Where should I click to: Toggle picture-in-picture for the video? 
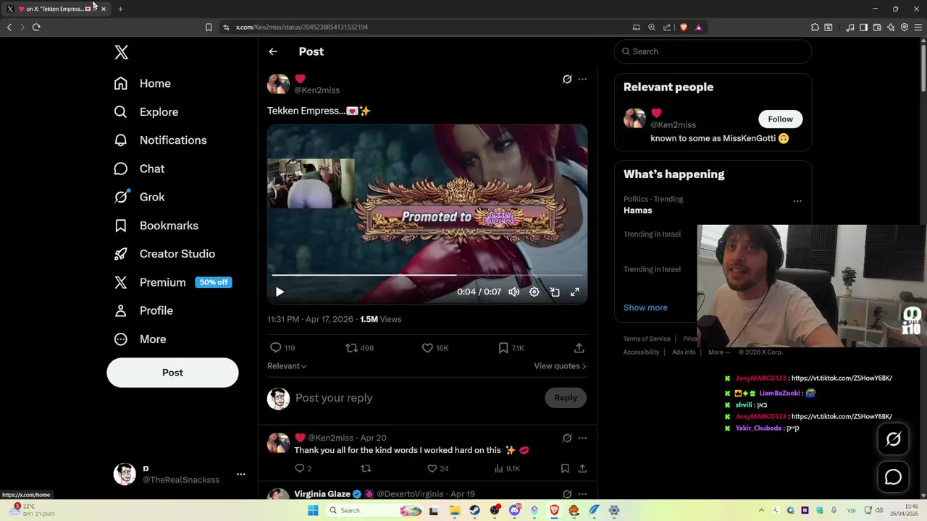(555, 292)
